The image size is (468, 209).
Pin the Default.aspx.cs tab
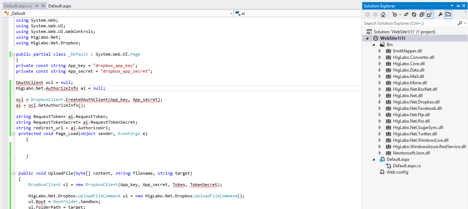(x=37, y=6)
